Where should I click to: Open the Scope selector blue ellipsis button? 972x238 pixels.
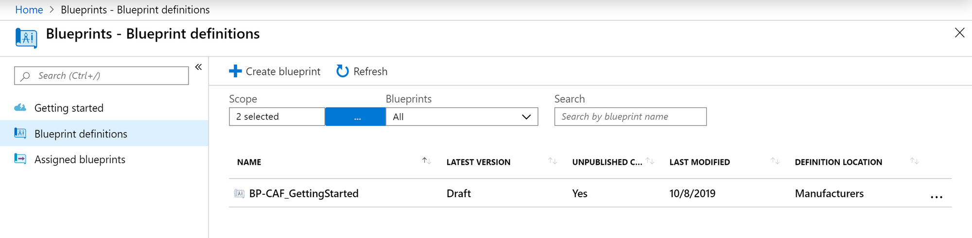pos(356,117)
